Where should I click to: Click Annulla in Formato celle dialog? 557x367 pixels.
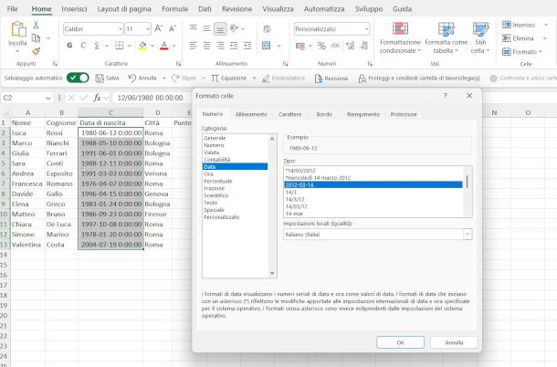coord(454,342)
